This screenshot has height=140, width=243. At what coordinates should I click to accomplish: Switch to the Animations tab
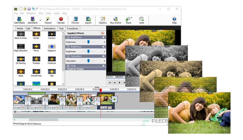tap(49, 29)
